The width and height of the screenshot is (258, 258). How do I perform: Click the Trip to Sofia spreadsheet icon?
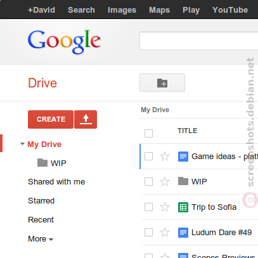(x=183, y=207)
